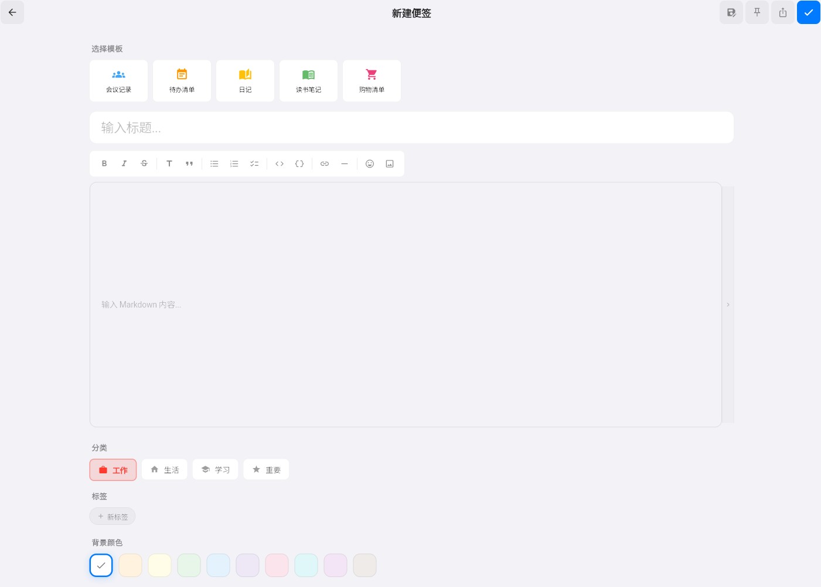Select the light pink background color
The width and height of the screenshot is (821, 587).
277,565
